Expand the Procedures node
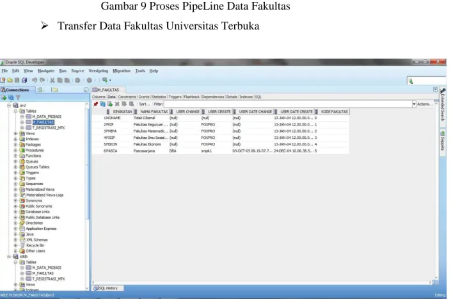This screenshot has height=299, width=451. (x=15, y=150)
